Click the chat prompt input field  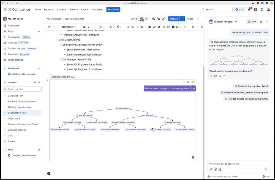[x=238, y=164]
